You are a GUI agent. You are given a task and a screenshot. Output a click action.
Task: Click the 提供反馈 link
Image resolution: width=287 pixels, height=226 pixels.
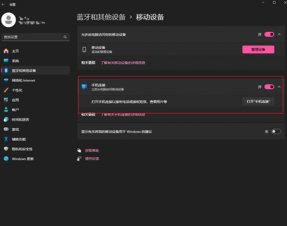coord(92,158)
